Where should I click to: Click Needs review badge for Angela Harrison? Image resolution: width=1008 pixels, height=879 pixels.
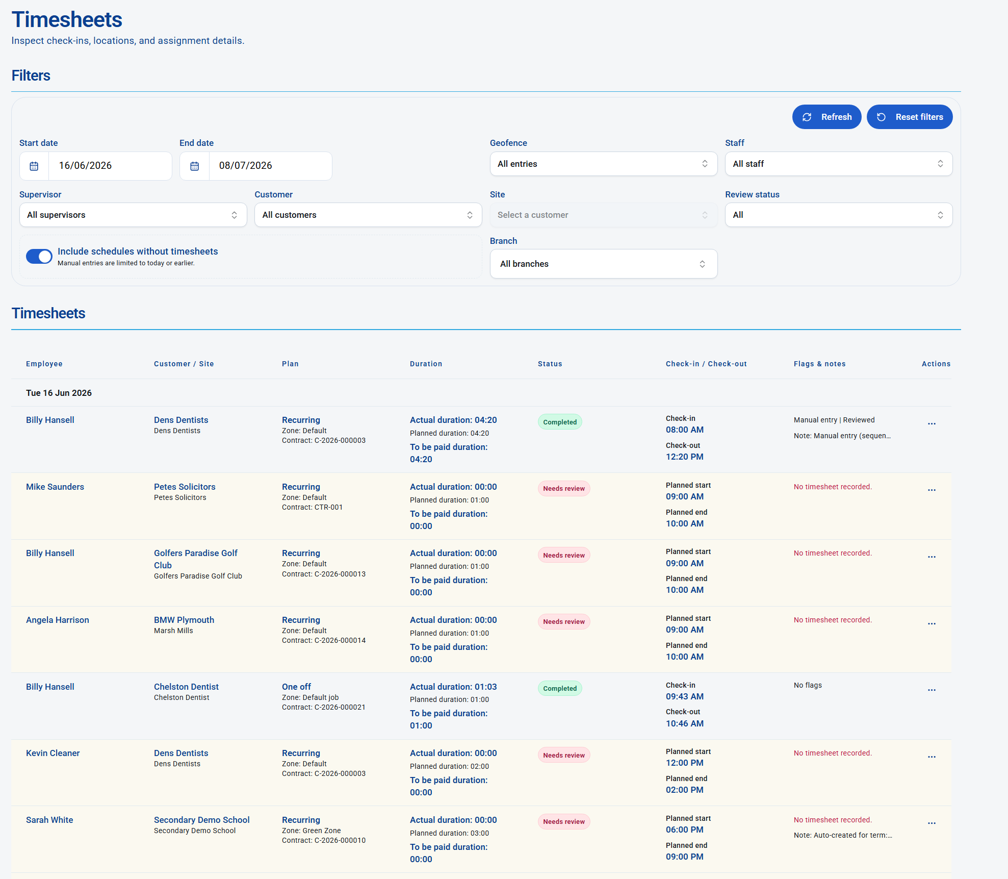pyautogui.click(x=564, y=622)
